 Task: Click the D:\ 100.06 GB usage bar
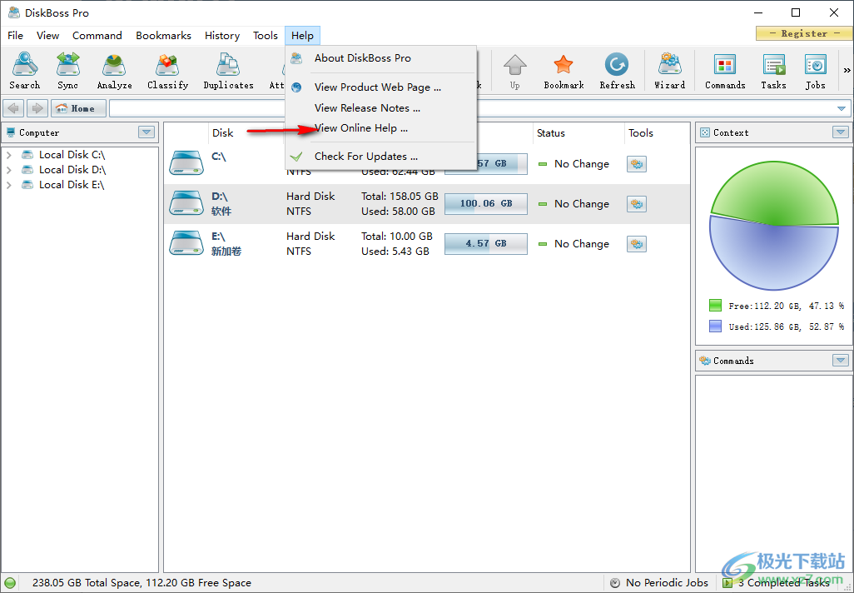486,204
